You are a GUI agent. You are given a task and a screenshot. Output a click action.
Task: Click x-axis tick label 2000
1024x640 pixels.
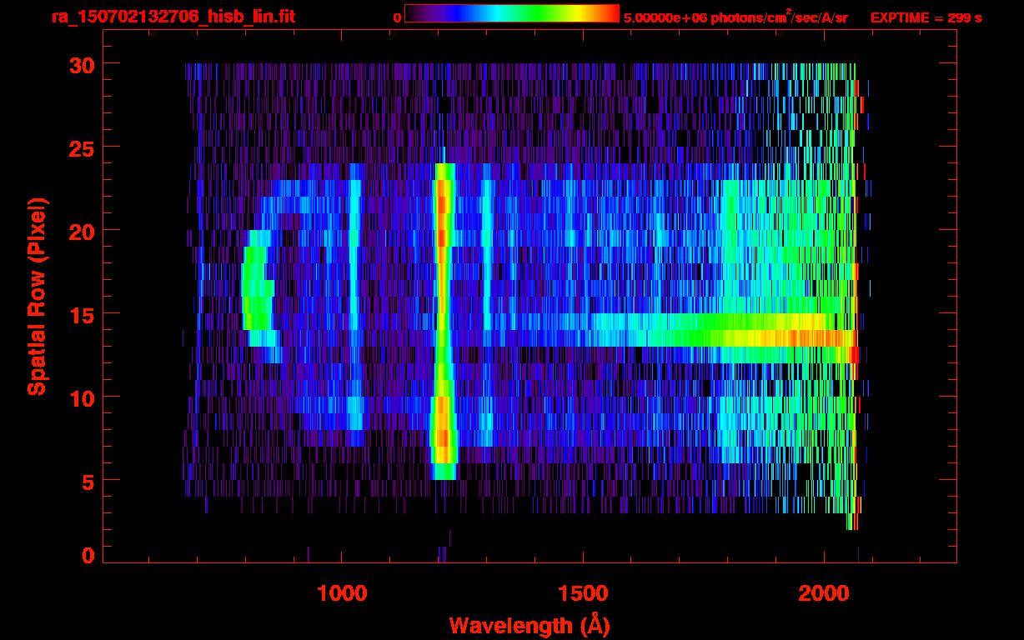click(x=824, y=593)
